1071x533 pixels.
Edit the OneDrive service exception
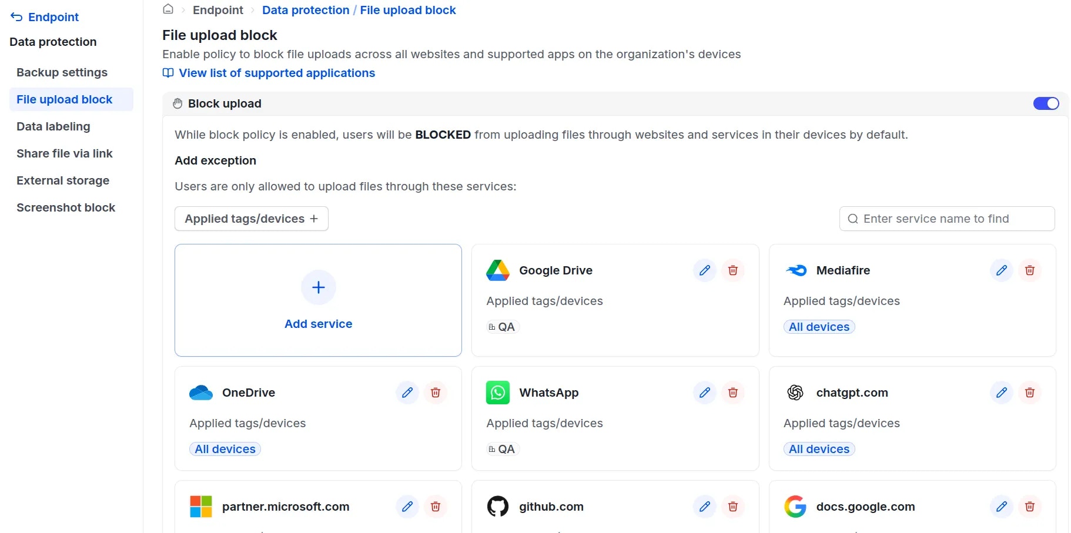click(x=407, y=393)
